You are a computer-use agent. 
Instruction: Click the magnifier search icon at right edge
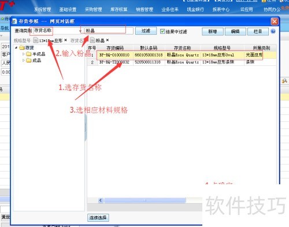(284, 81)
